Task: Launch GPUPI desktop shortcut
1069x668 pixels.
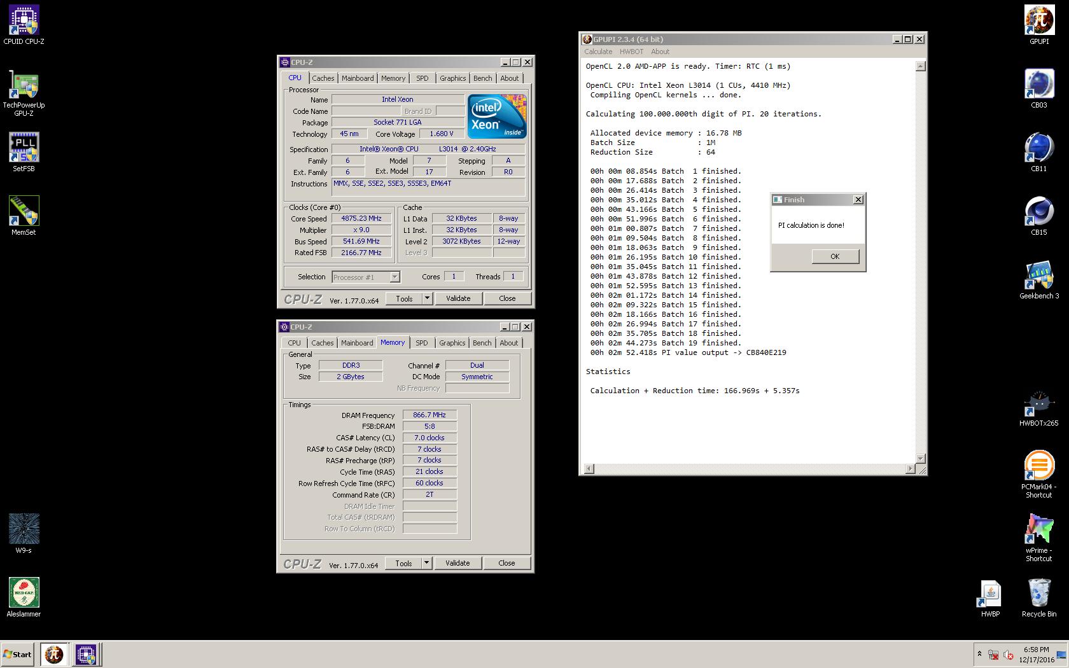Action: (x=1039, y=25)
